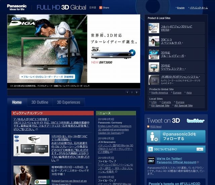Open the JCN Newswire Blu-ray 3D news link

[116, 149]
